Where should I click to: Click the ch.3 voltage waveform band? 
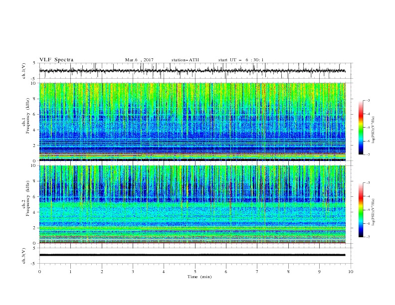(x=192, y=255)
